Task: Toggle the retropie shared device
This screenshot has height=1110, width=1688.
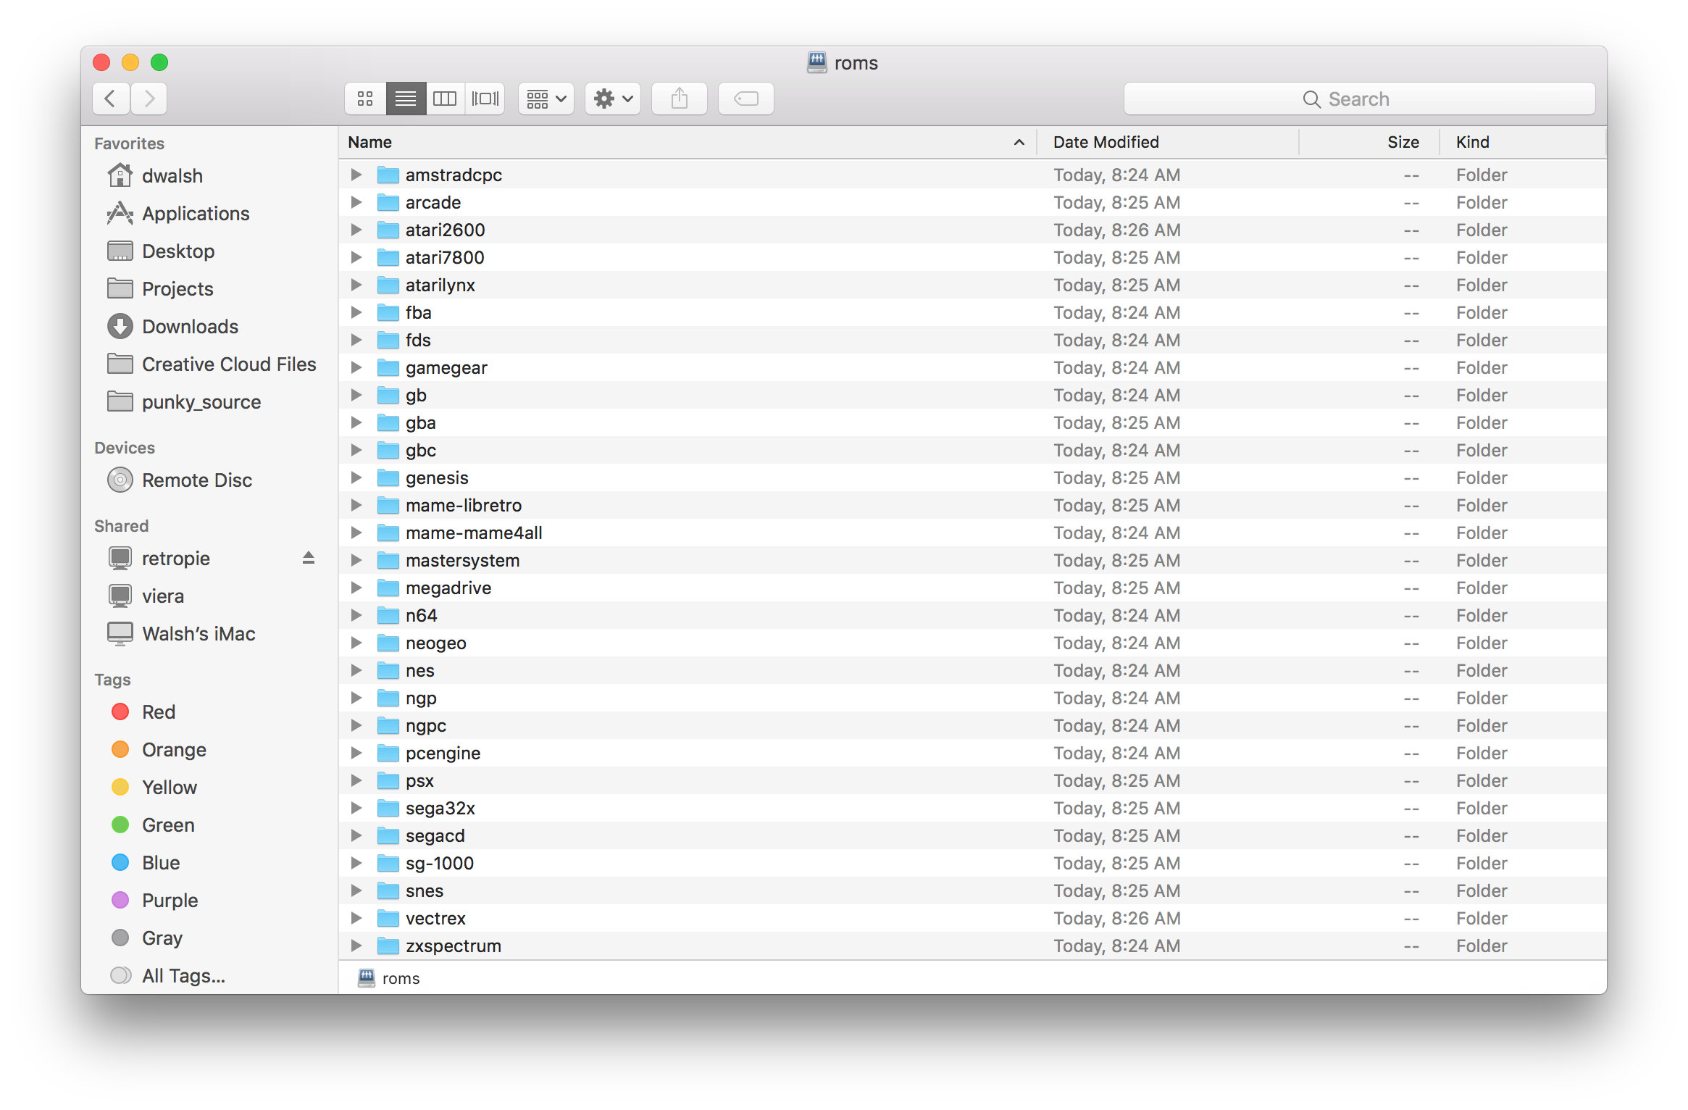Action: pyautogui.click(x=309, y=556)
